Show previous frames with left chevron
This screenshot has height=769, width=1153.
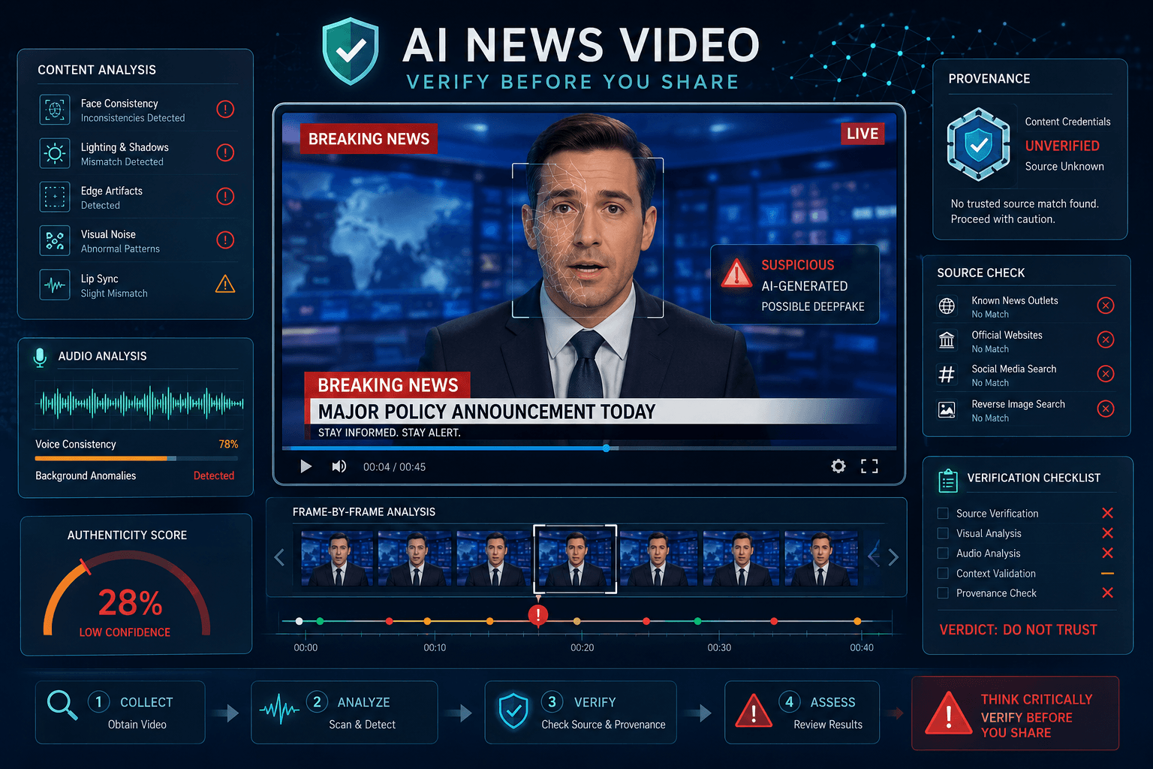[x=279, y=557]
